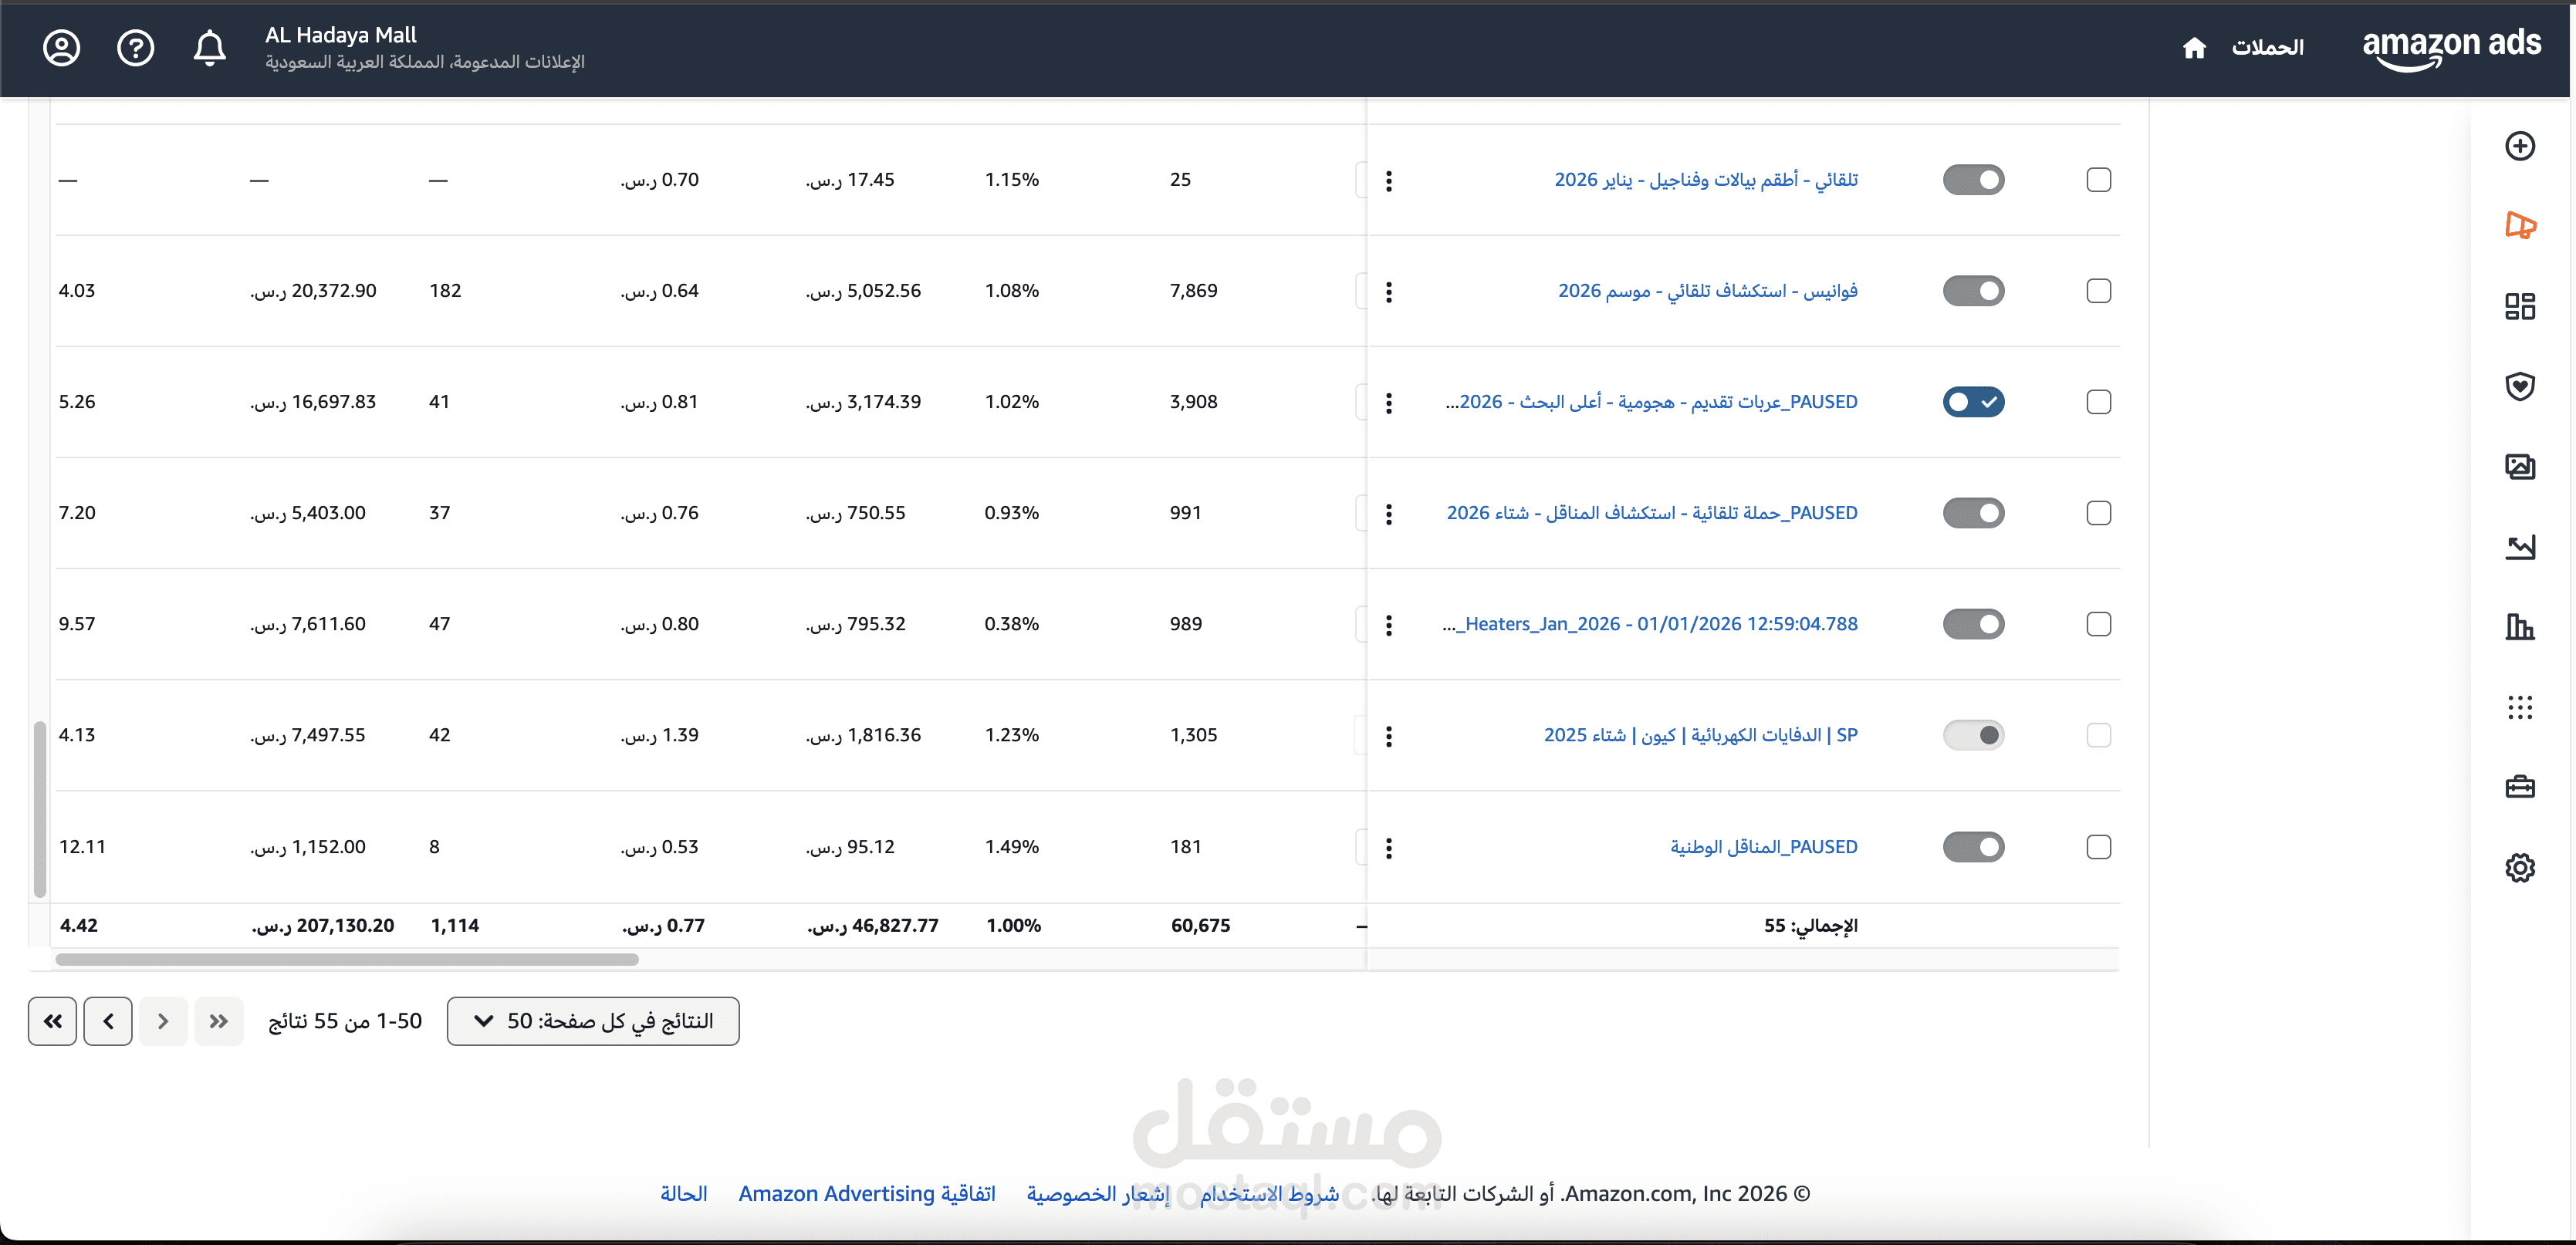
Task: Open the three-dot menu of 2026 تلقائي campaign
Action: (x=1389, y=180)
